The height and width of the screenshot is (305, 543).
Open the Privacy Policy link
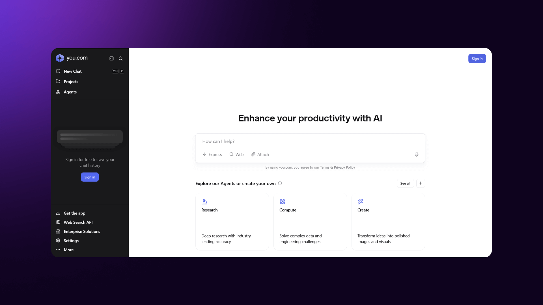point(344,167)
